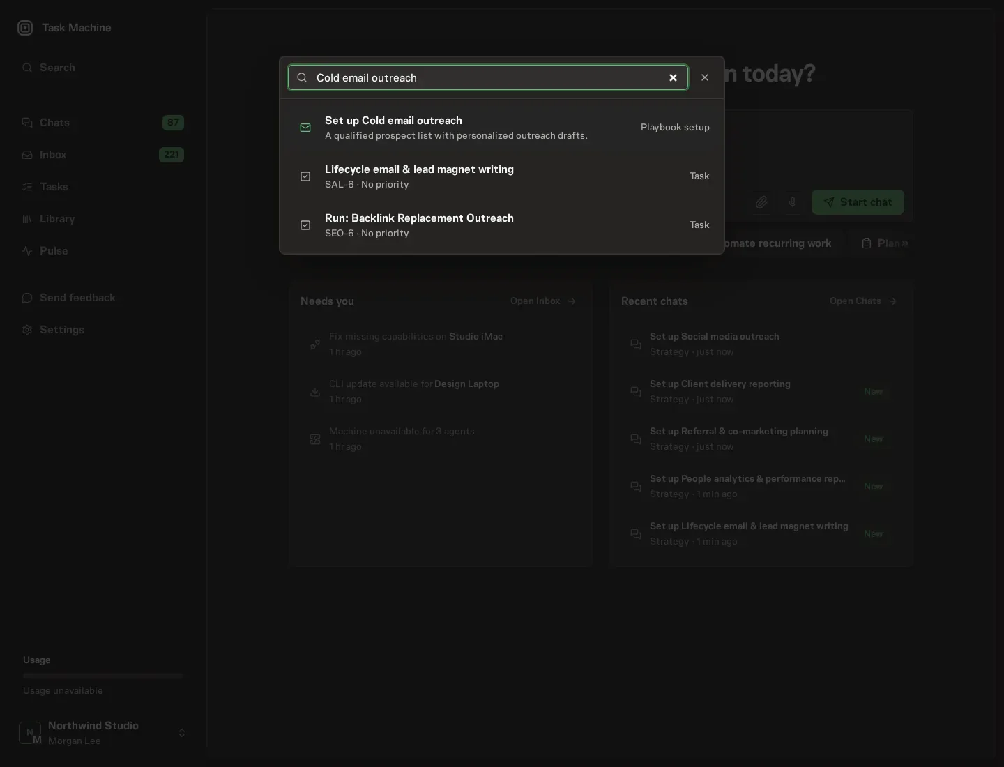Click the Open Inbox link
This screenshot has height=767, width=1004.
[543, 301]
